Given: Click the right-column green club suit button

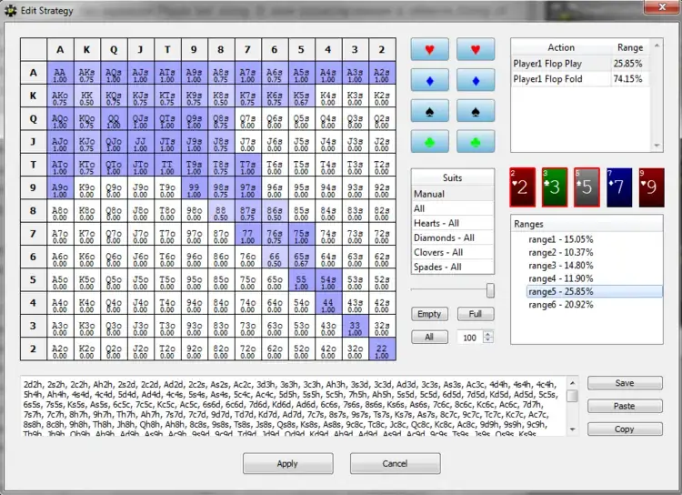Looking at the screenshot, I should (x=476, y=142).
